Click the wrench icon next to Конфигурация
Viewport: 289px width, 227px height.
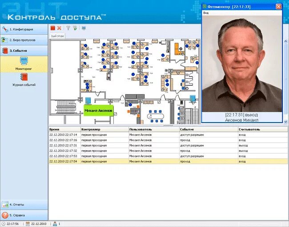[5, 29]
